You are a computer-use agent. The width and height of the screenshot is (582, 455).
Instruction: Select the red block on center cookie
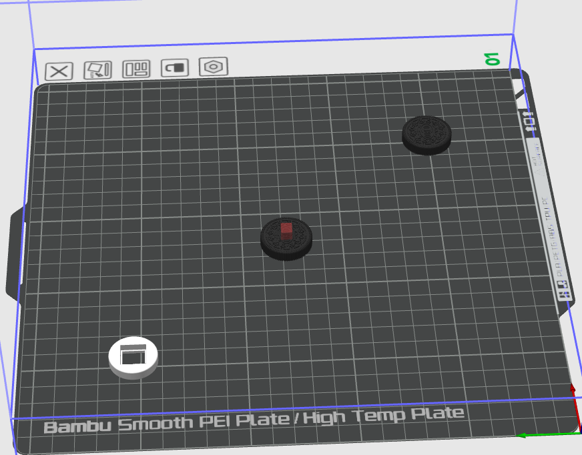286,232
